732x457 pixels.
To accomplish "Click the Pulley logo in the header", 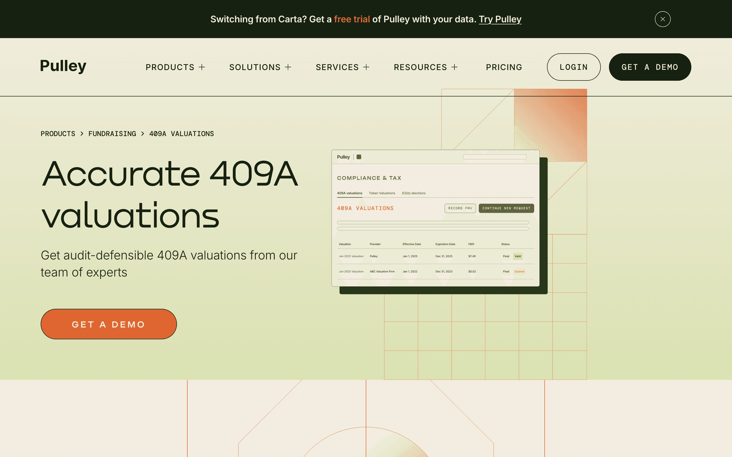I will (x=63, y=66).
